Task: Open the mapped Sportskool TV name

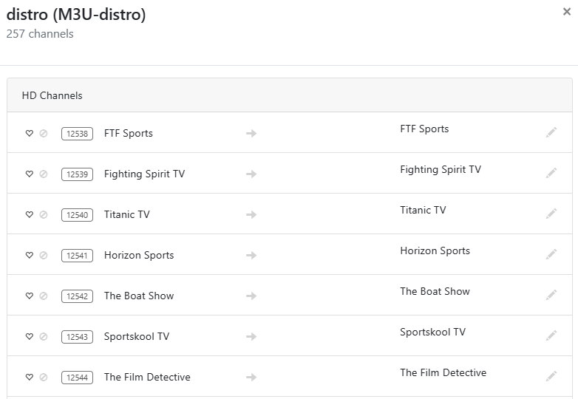Action: click(x=432, y=332)
